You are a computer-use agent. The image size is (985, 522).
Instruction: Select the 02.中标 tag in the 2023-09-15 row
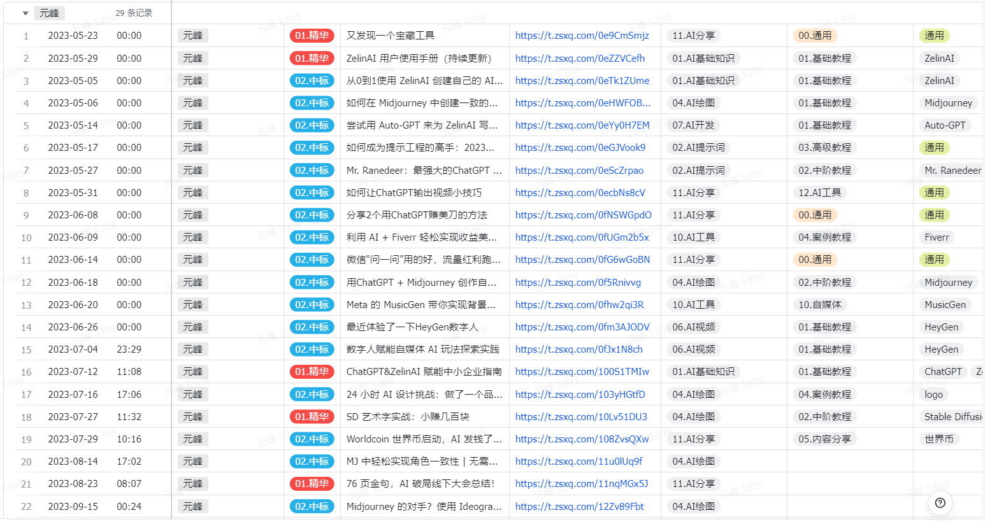click(x=312, y=507)
